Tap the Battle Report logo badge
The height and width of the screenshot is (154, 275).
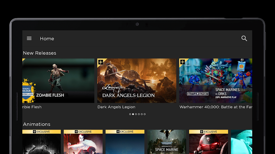198,94
